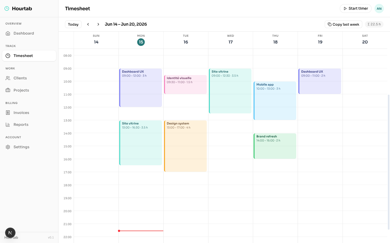This screenshot has width=390, height=243.
Task: Click the Jun 14 – Jun 20, 2026 date range
Action: [126, 24]
